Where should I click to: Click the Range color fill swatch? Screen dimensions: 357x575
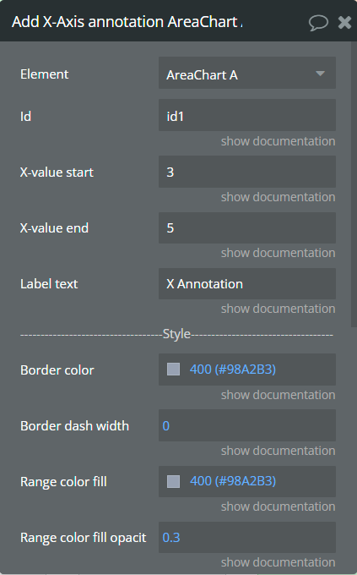point(173,481)
